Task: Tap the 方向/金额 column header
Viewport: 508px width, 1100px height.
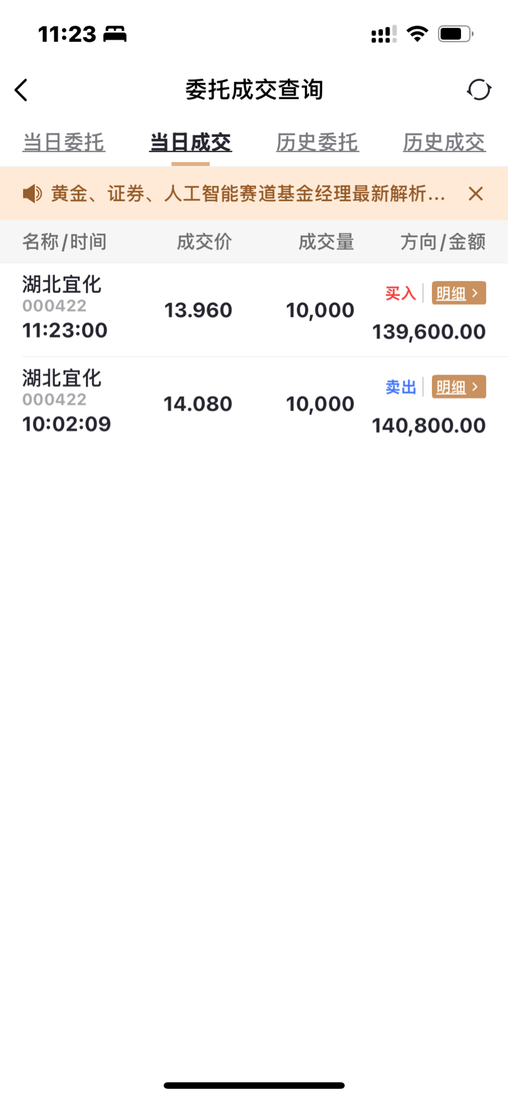Action: coord(443,242)
